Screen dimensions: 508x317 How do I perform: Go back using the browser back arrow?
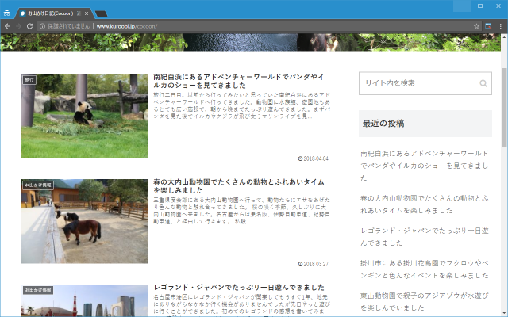pyautogui.click(x=7, y=26)
